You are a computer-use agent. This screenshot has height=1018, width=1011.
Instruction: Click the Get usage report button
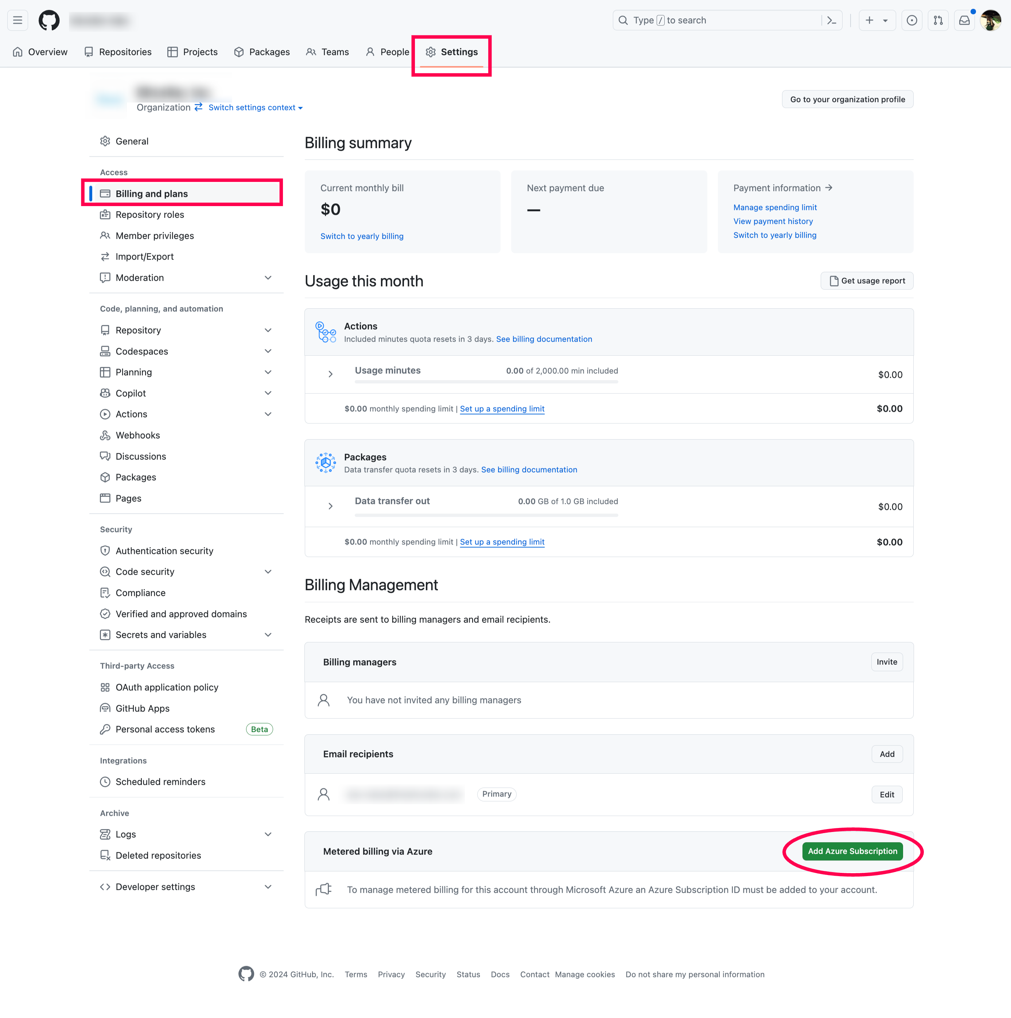[867, 281]
